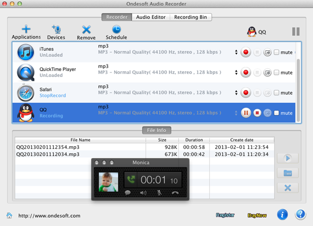The width and height of the screenshot is (313, 226).
Task: Check mute for QQ row
Action: [277, 113]
